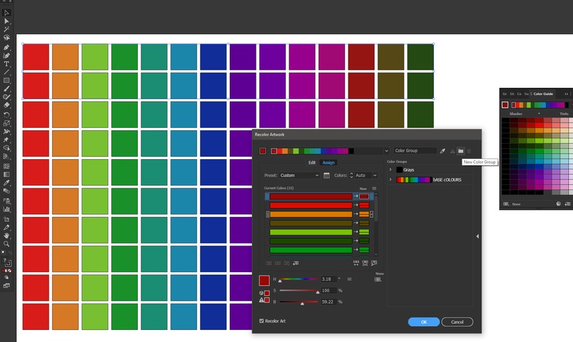Open the Preset Custom dropdown
The width and height of the screenshot is (573, 342).
tap(299, 176)
